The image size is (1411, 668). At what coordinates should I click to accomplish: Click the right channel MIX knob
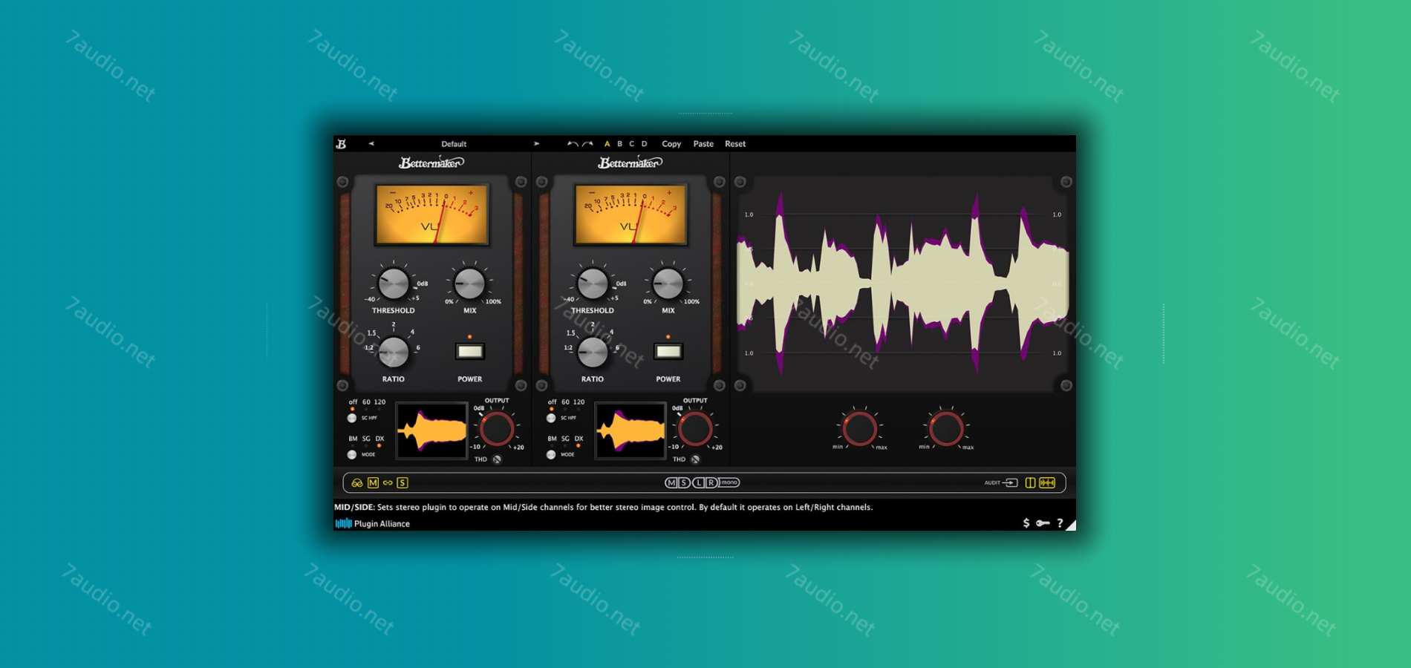point(668,283)
